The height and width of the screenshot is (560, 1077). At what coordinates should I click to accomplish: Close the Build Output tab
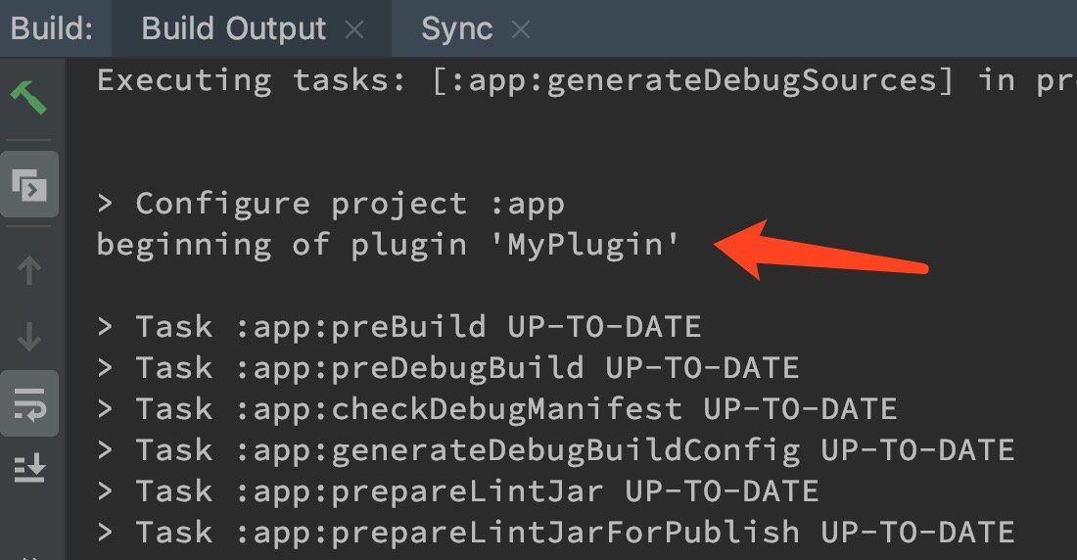click(x=354, y=29)
